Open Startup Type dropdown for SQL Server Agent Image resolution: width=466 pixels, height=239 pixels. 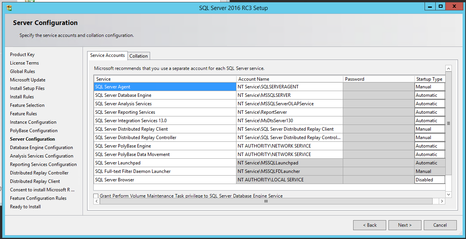430,87
